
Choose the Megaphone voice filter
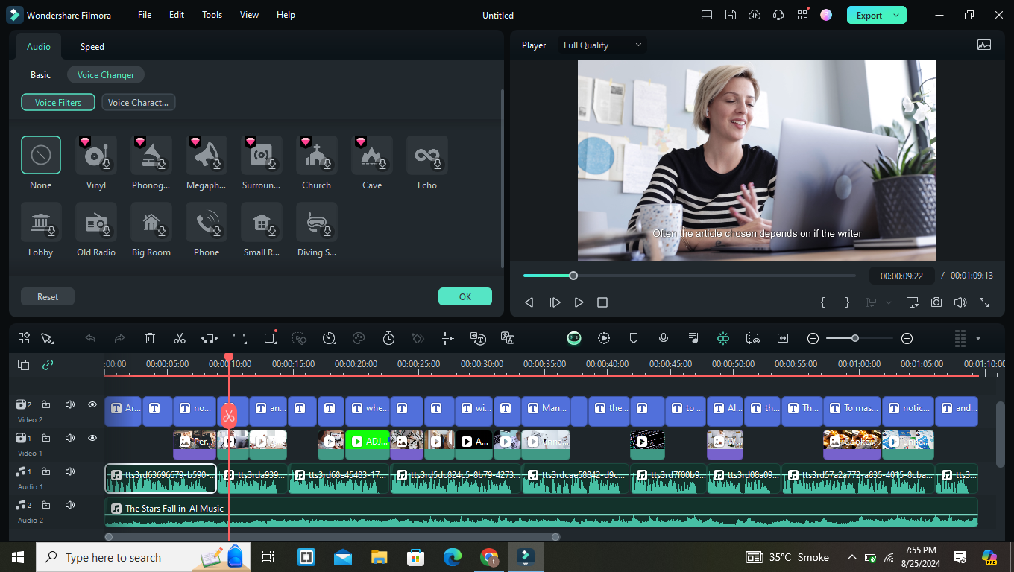click(x=207, y=156)
